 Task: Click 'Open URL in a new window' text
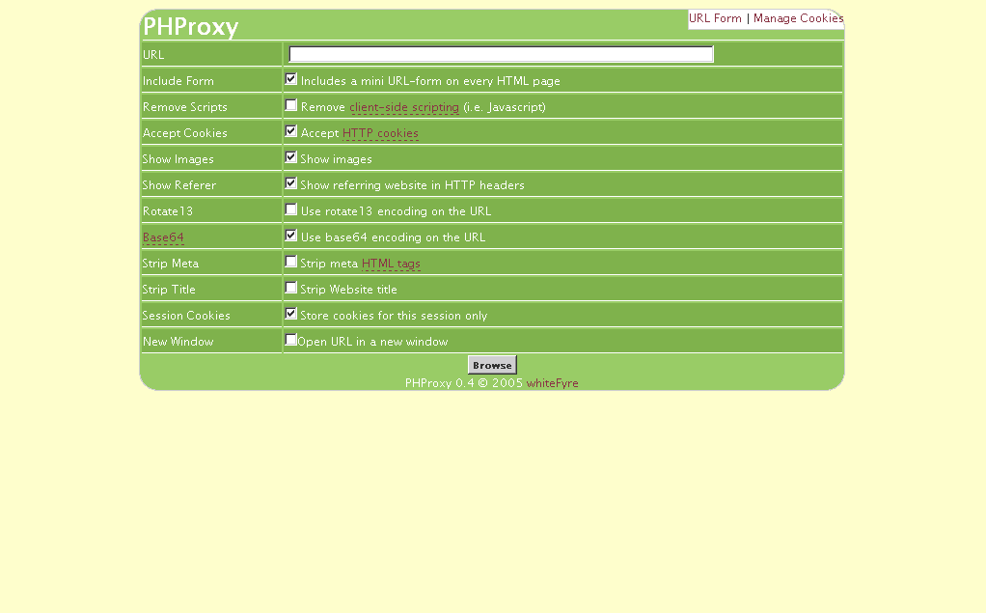372,342
